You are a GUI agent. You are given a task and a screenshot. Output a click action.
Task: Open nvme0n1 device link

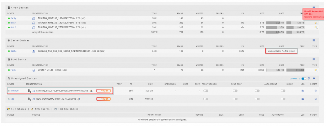15,91
